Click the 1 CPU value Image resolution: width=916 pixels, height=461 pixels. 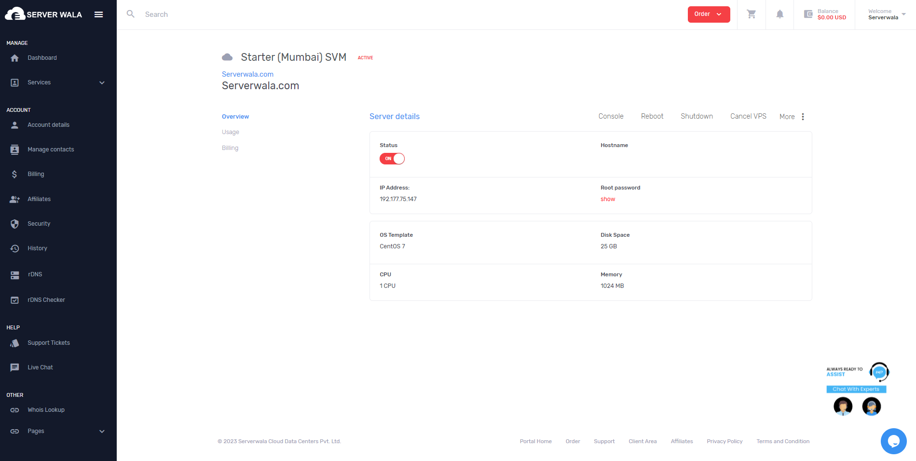pos(387,286)
